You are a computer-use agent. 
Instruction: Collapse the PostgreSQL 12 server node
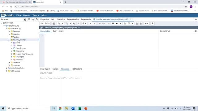pos(4,26)
